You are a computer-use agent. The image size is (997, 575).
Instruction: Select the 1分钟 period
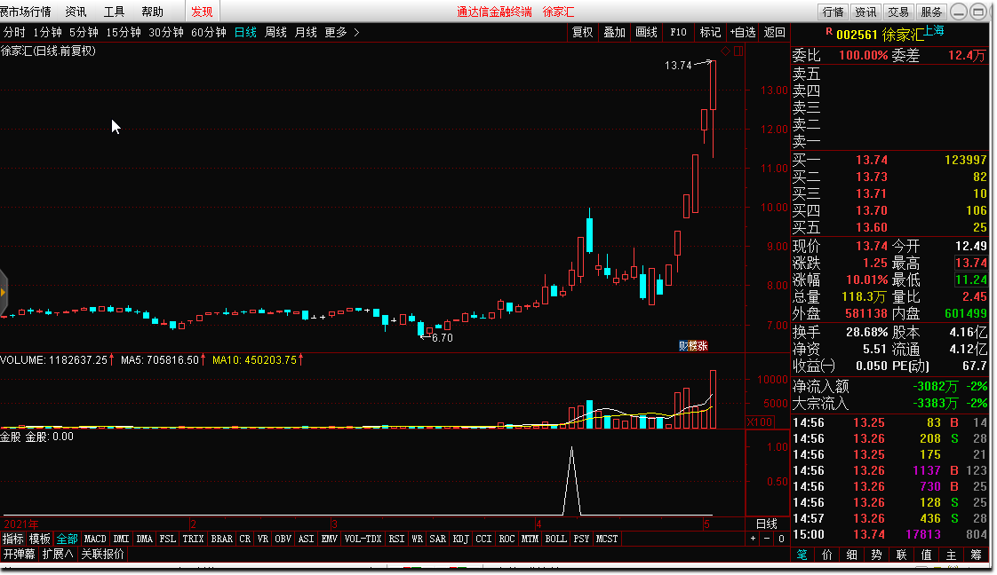(x=48, y=32)
